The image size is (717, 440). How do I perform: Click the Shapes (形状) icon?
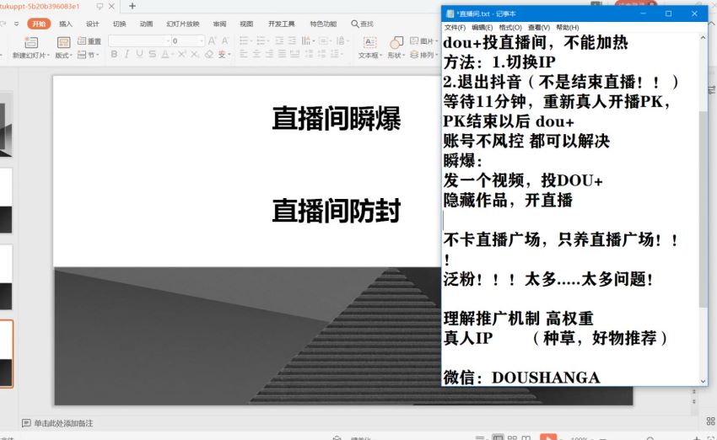pos(396,42)
